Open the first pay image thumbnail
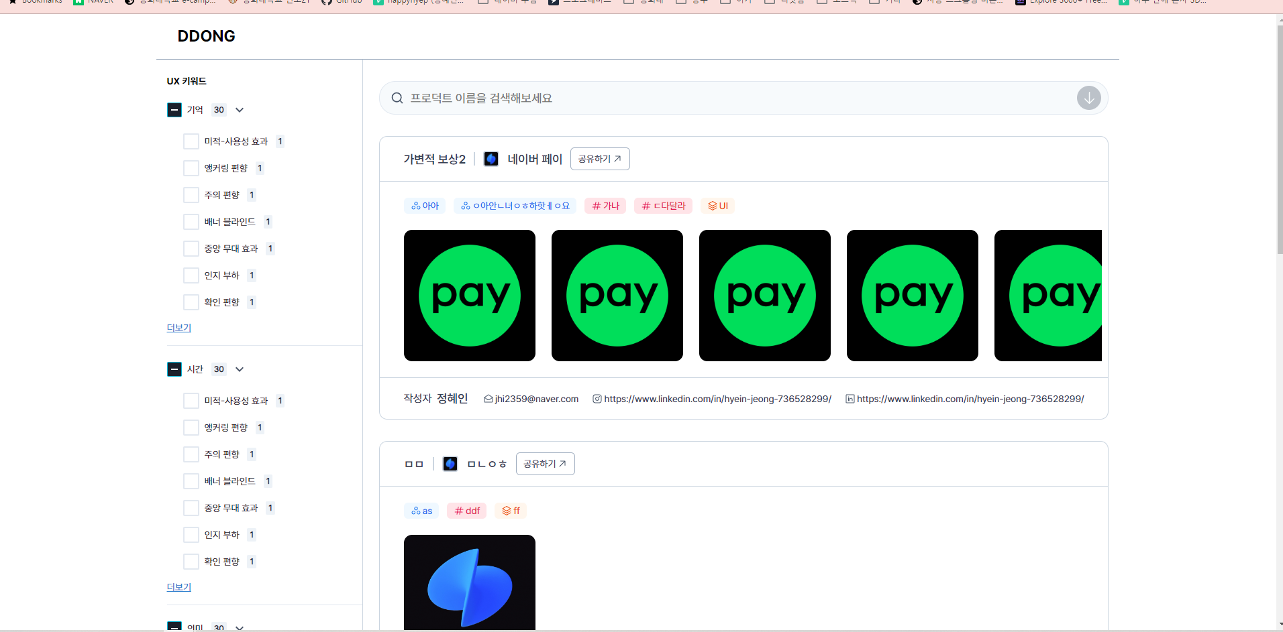Screen dimensions: 1283x632 470,296
